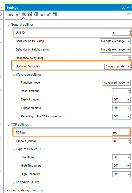Select the first settings toolbar icon
The image size is (132, 193).
pos(11,14)
